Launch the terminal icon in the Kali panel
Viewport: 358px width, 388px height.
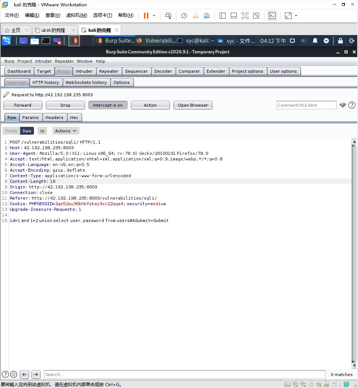(46, 41)
